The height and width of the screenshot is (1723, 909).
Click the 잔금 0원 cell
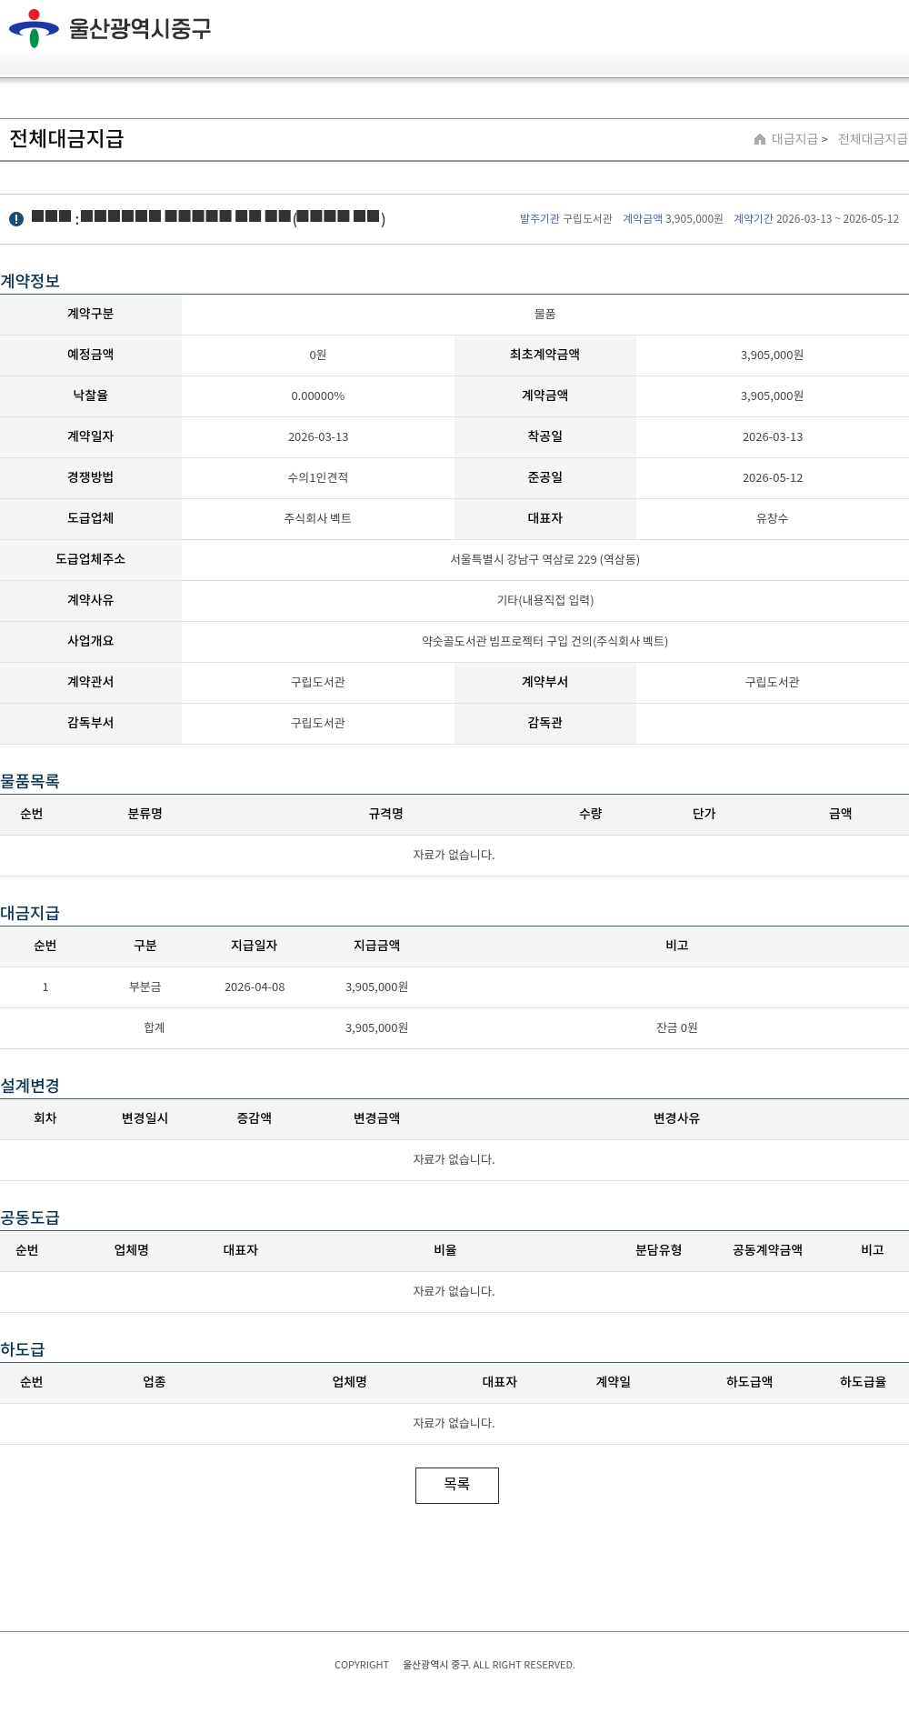coord(676,1027)
